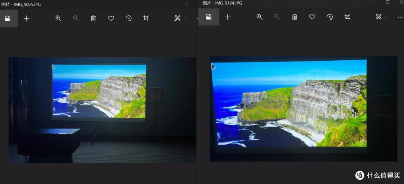The width and height of the screenshot is (404, 184).
Task: Zoom out on IMG_5085 photo
Action: click(76, 18)
